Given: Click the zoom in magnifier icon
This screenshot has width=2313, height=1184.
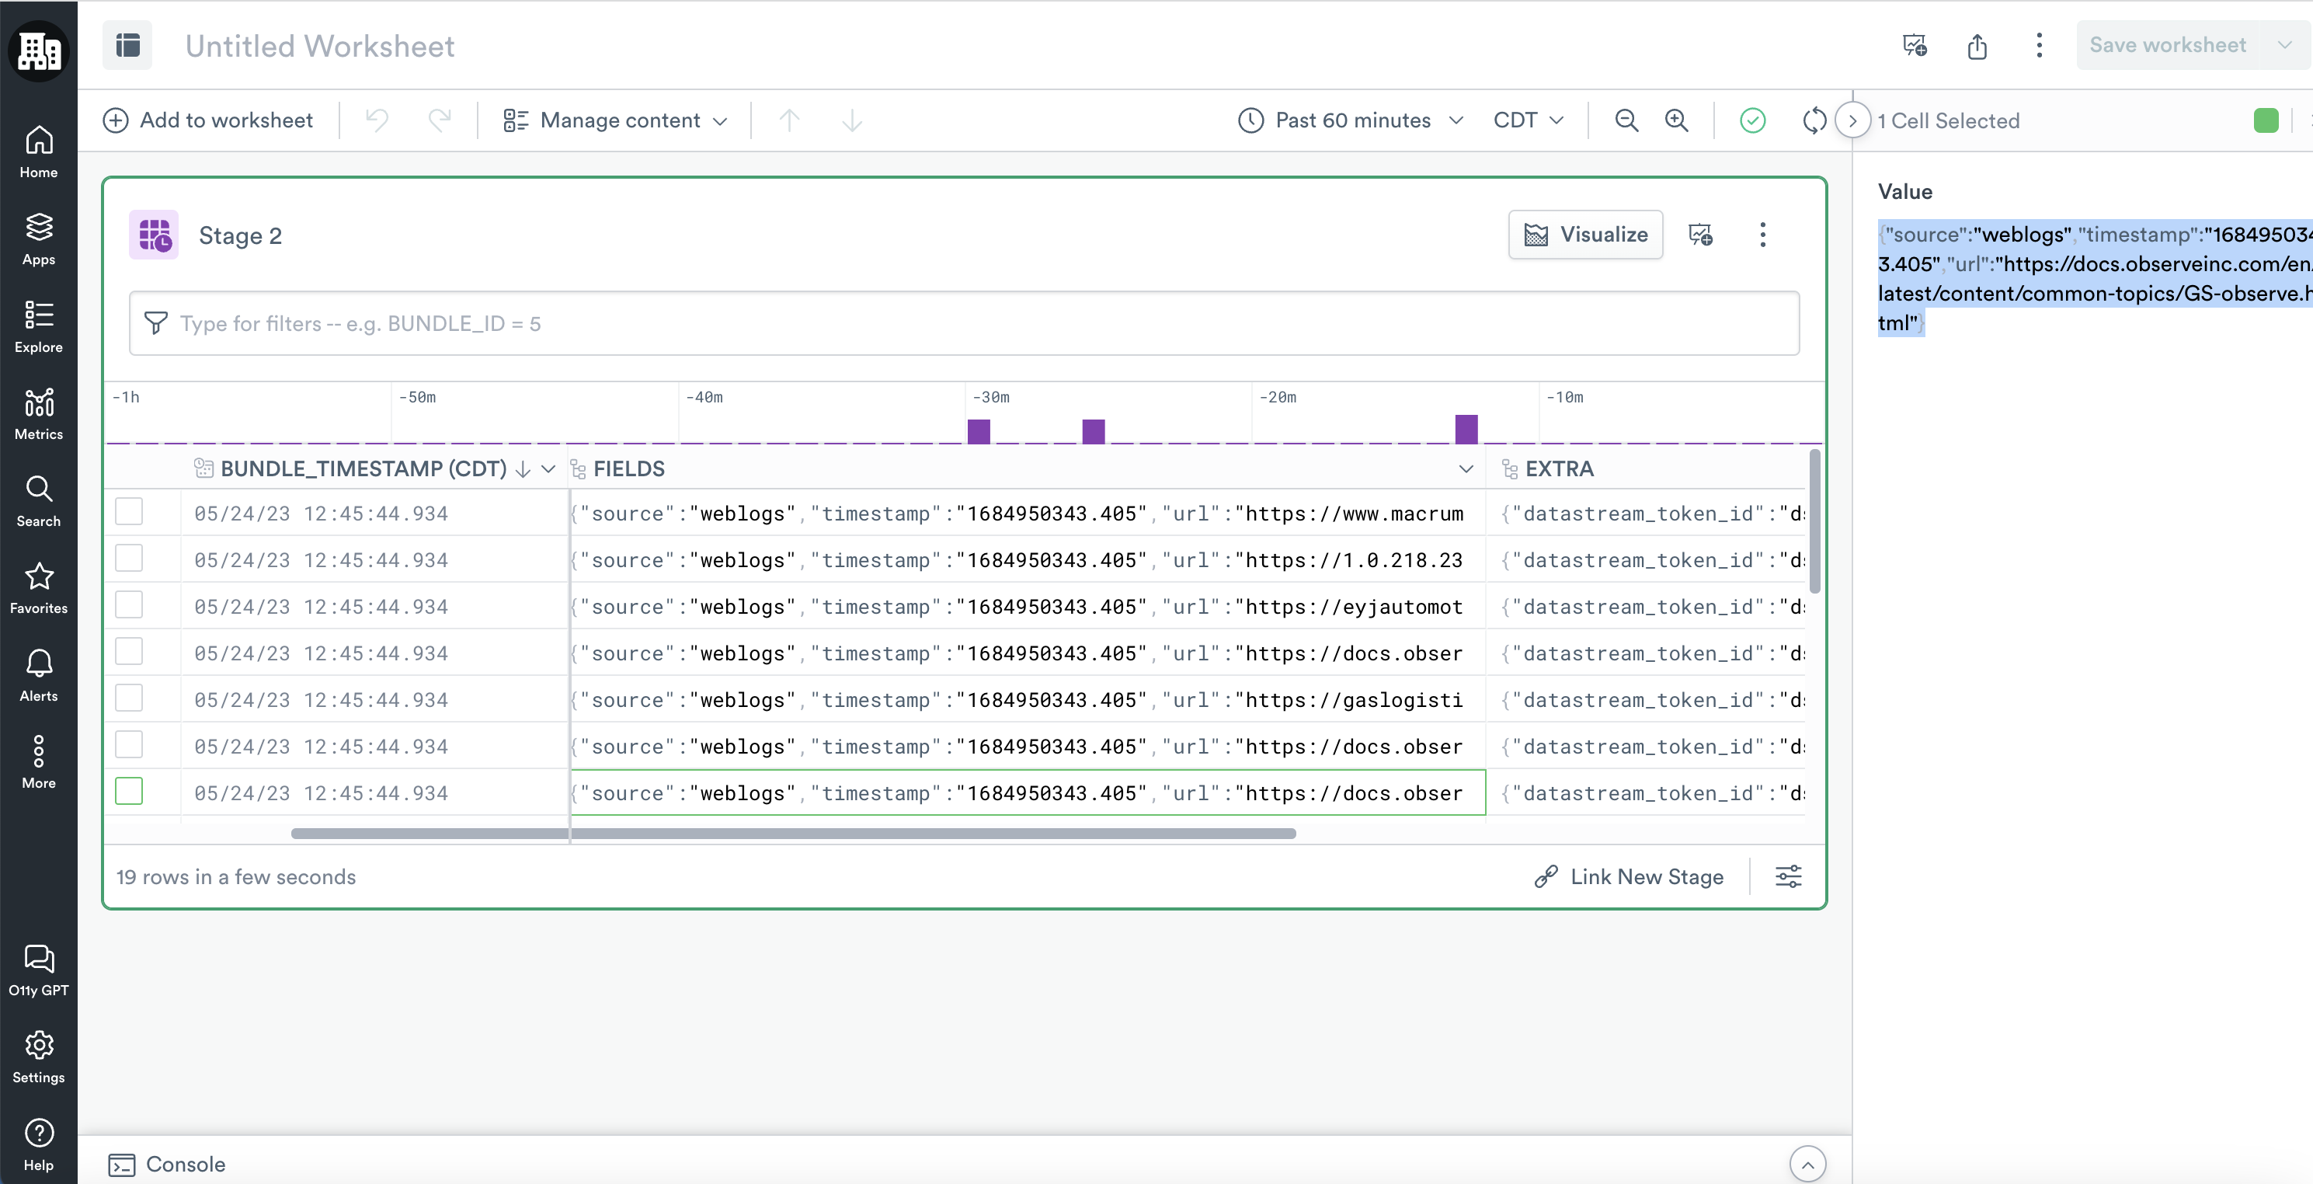Looking at the screenshot, I should pos(1675,120).
